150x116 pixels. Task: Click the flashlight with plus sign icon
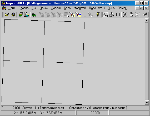pyautogui.click(x=72, y=15)
